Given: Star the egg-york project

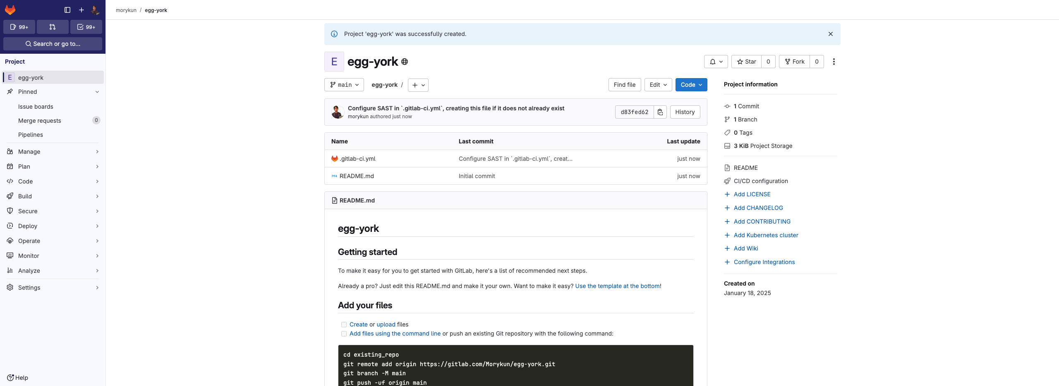Looking at the screenshot, I should [746, 61].
